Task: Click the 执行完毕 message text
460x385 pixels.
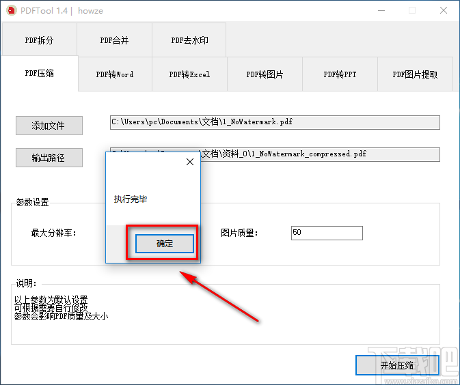Action: pos(131,199)
